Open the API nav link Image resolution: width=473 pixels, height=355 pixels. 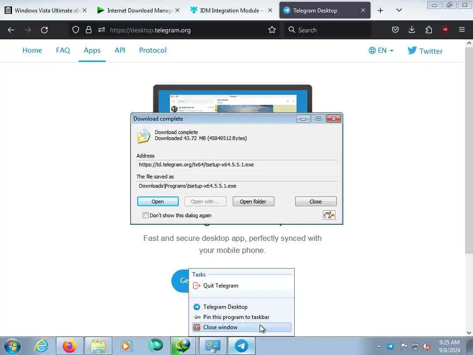click(x=120, y=50)
